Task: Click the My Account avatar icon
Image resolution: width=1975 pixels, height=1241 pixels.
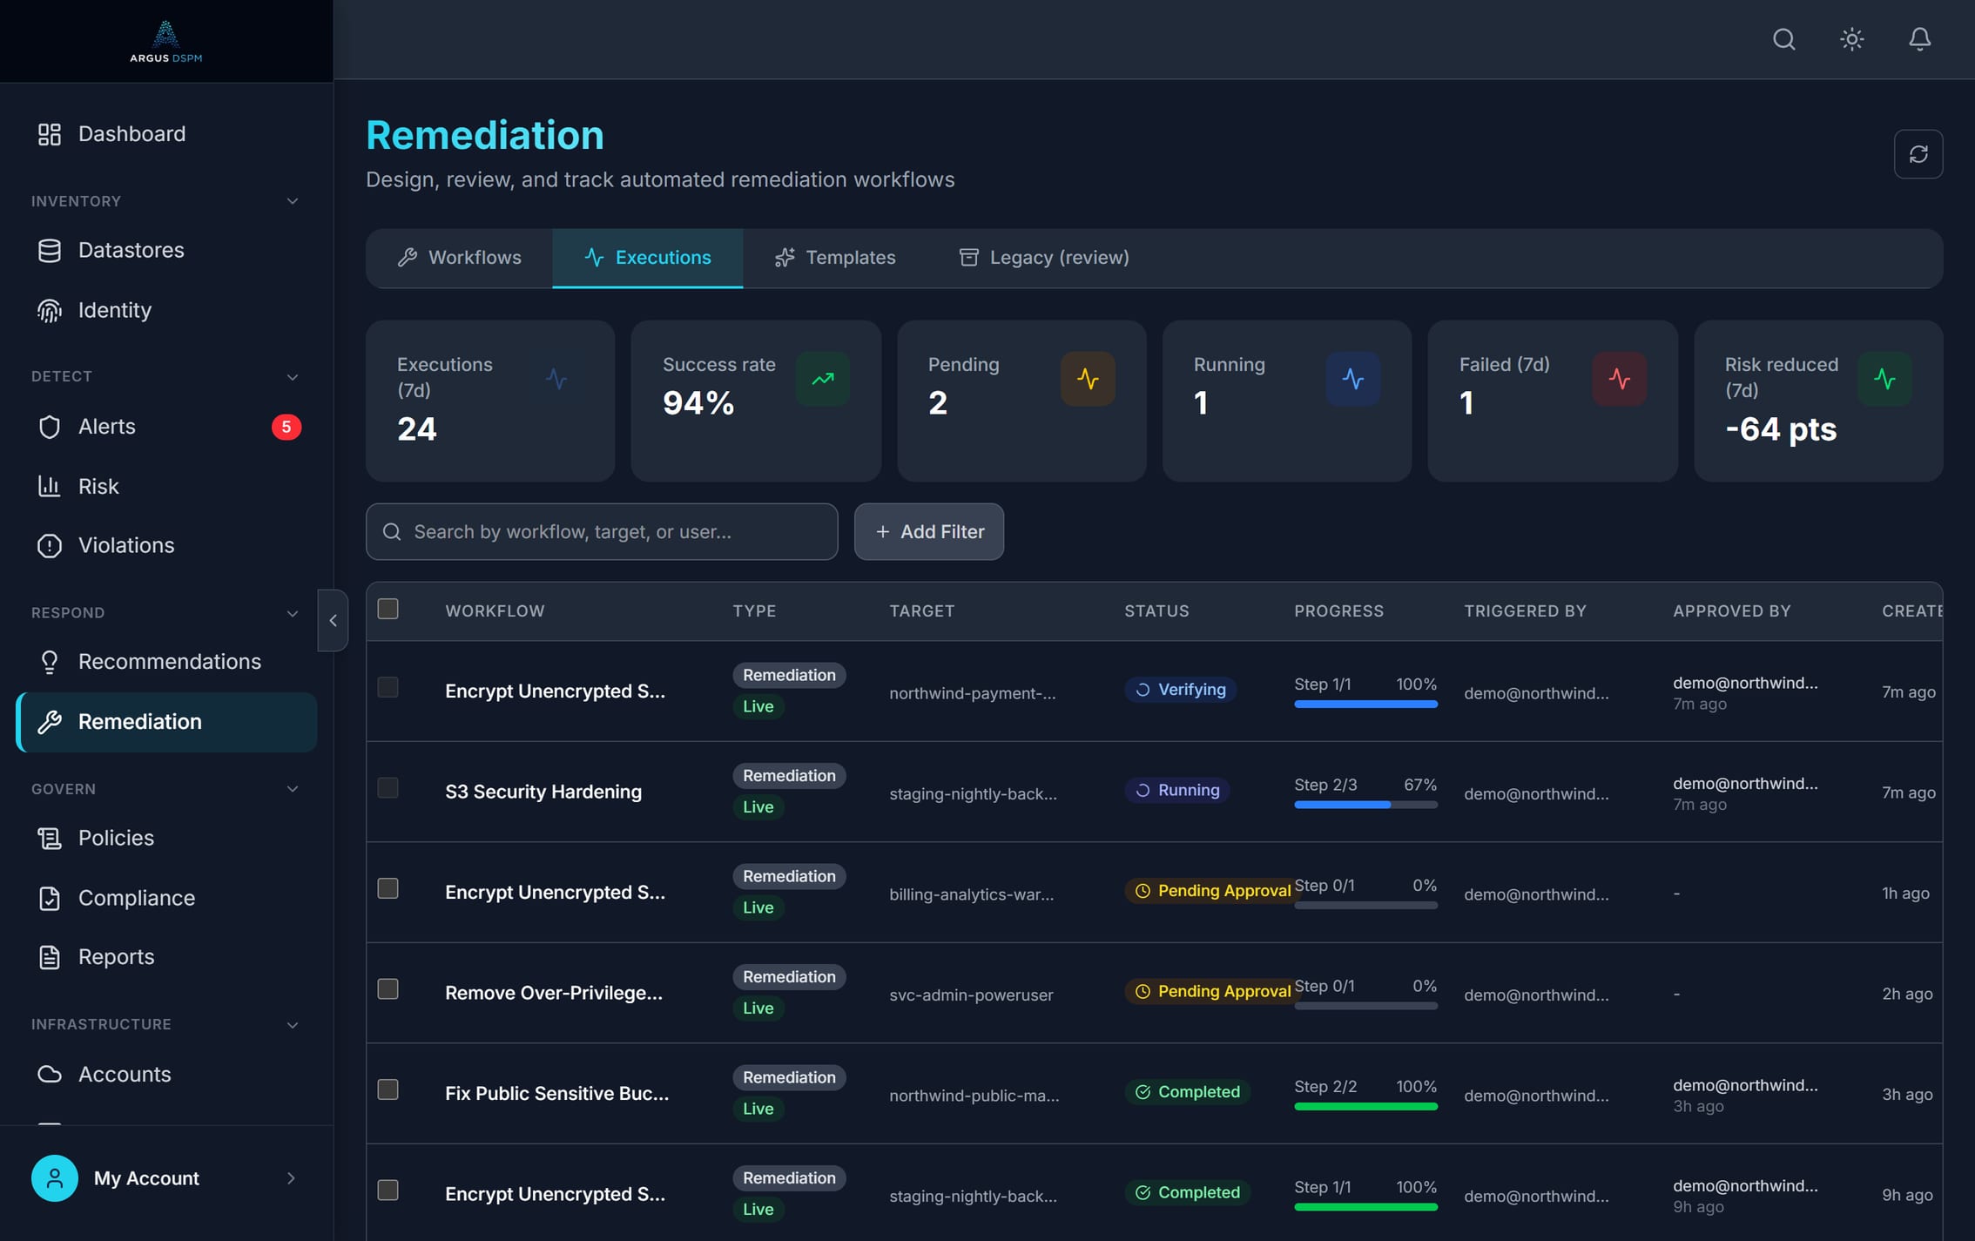Action: [x=54, y=1178]
